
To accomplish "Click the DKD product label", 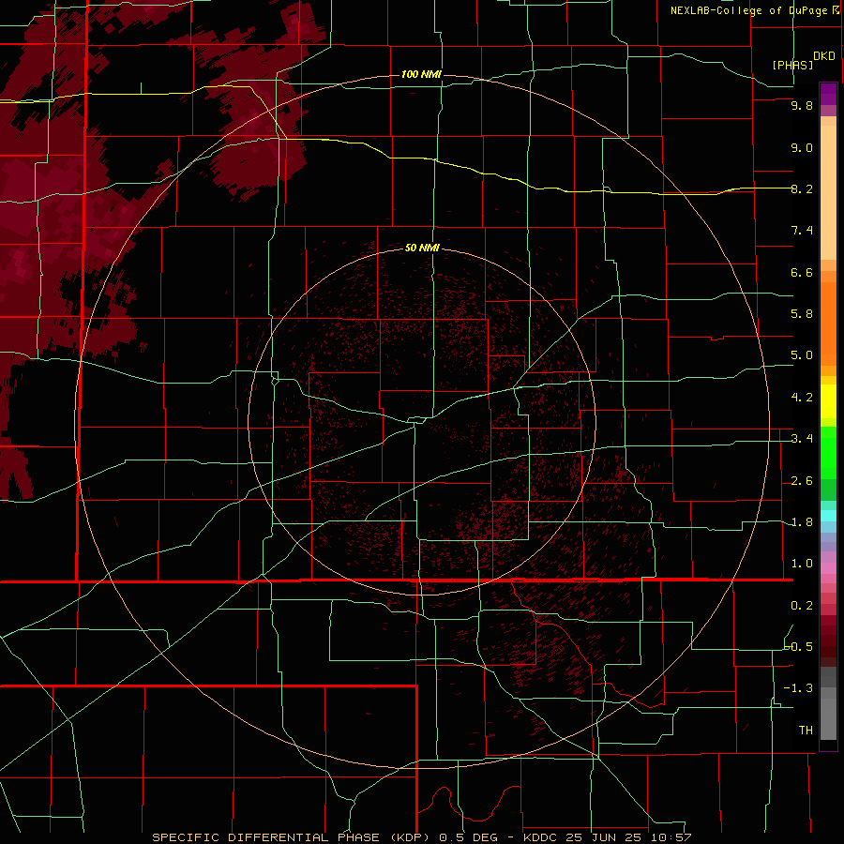I will coord(824,56).
